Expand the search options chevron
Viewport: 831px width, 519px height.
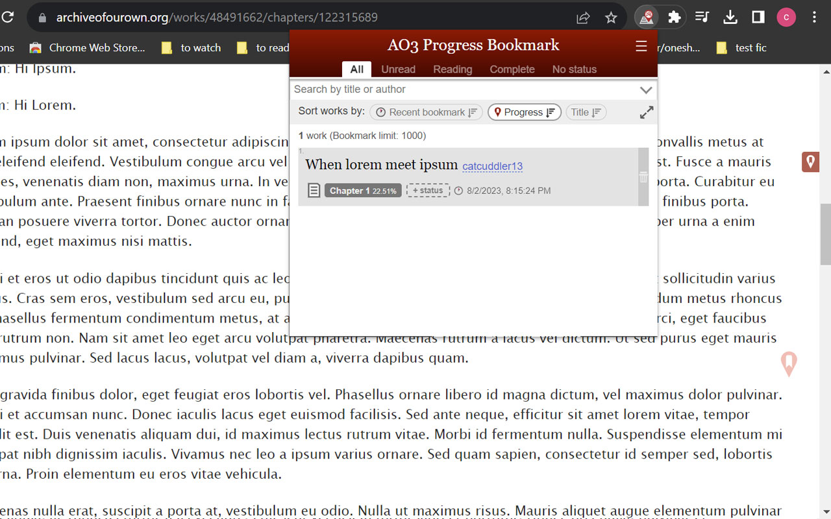[x=645, y=90]
